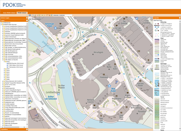Click the PDOK logo

(x=14, y=5)
